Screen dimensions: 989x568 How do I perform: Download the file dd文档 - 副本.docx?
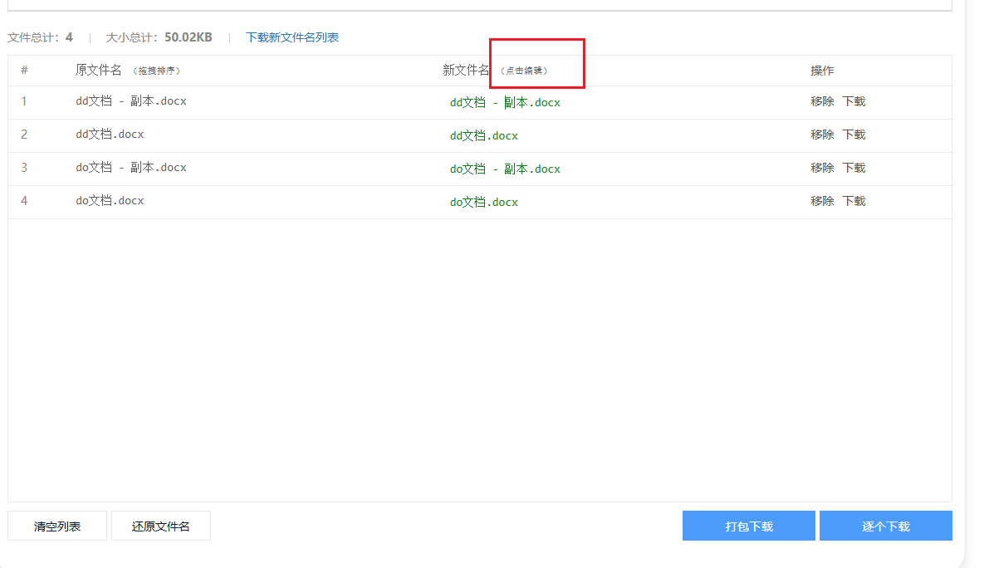click(854, 101)
